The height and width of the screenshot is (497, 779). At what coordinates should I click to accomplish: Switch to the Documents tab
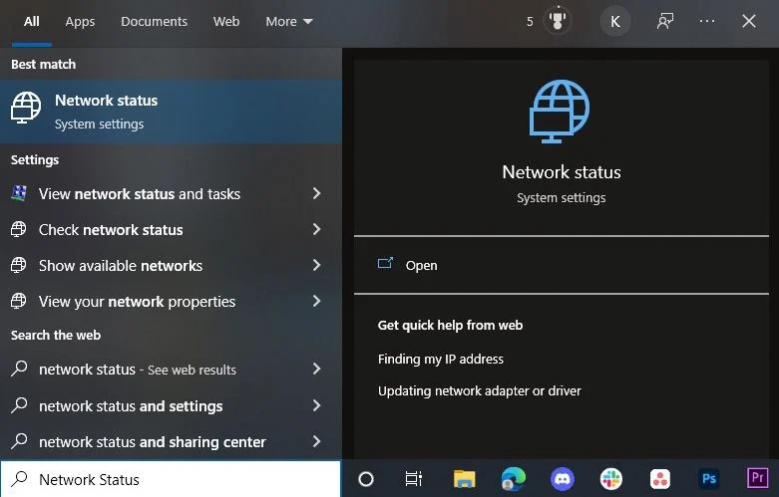(154, 21)
